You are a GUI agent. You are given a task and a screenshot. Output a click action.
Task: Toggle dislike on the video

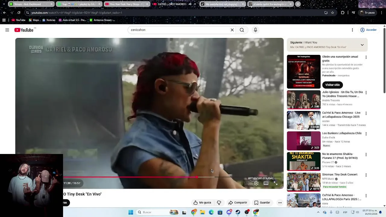coord(219,203)
